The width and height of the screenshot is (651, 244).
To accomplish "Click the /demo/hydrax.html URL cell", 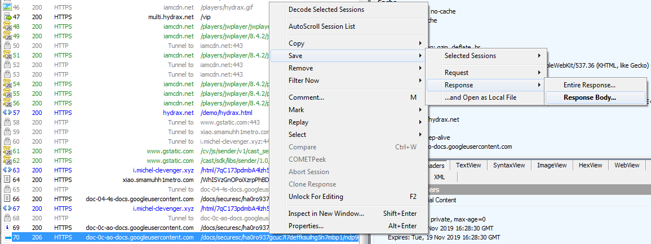I will (x=226, y=113).
